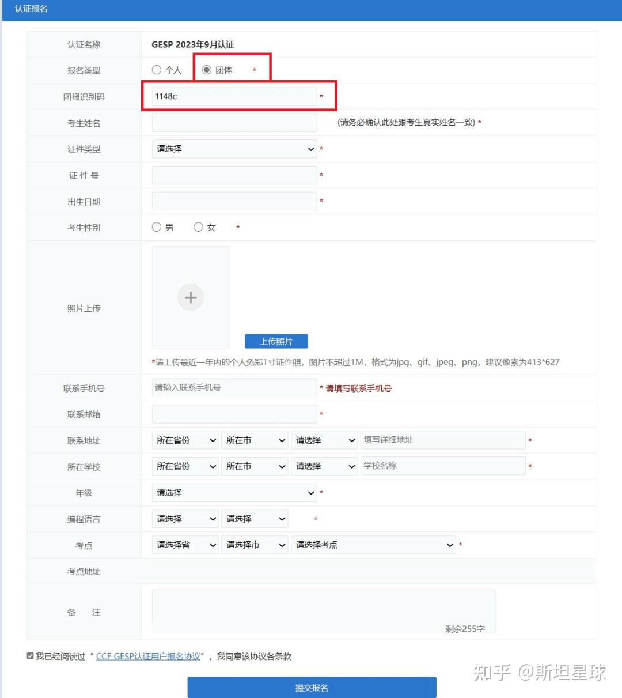Open the CCF GESP认证用户报名协议 link

click(149, 656)
